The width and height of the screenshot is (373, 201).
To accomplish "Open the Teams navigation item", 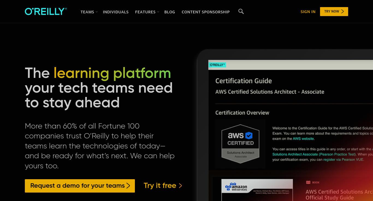I will [x=87, y=12].
